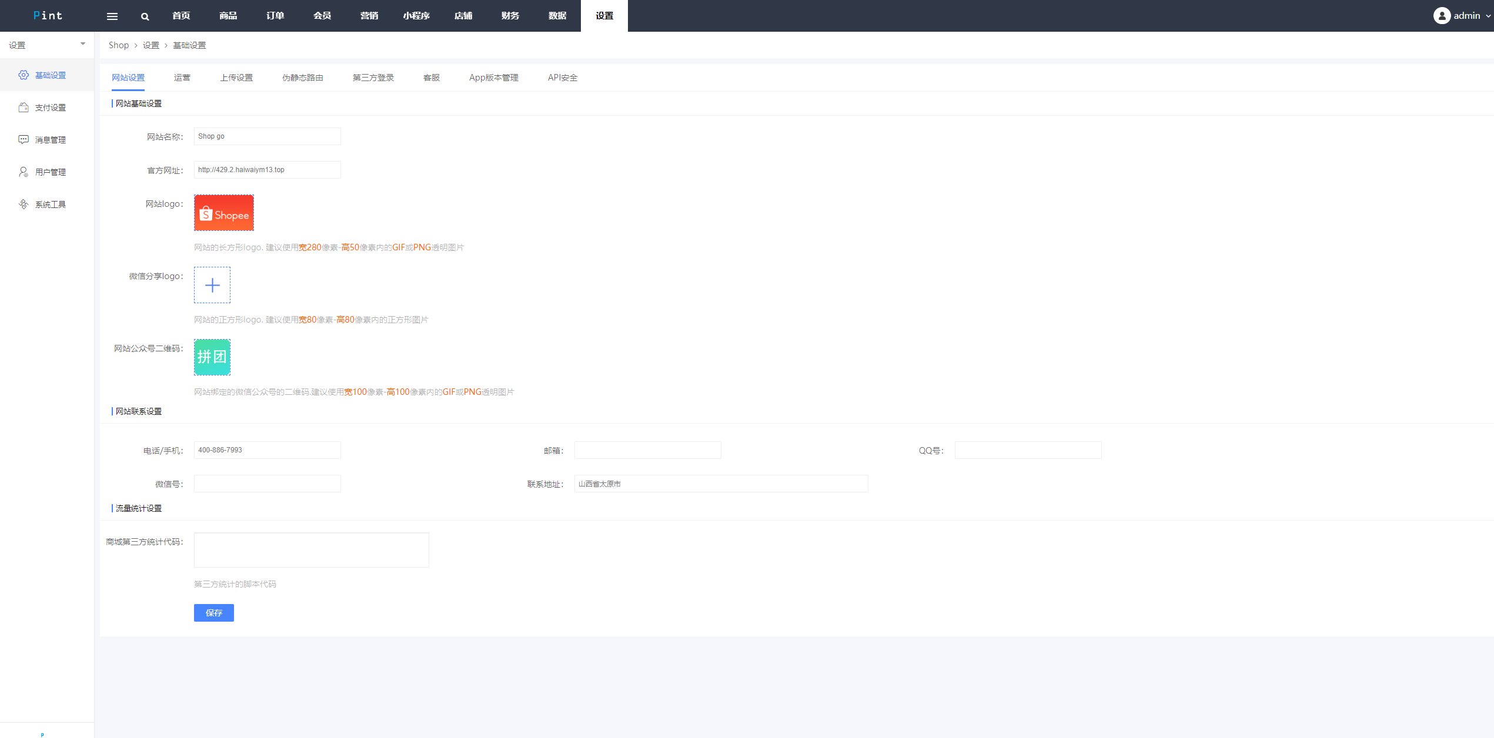
Task: Click the 保存 save button
Action: click(215, 612)
